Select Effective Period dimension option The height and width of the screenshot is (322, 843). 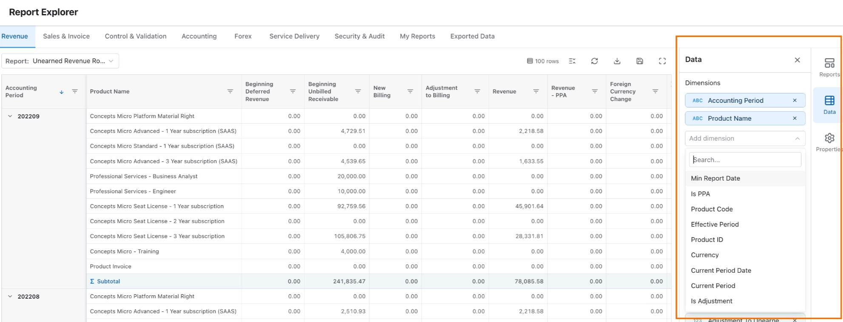click(x=745, y=224)
